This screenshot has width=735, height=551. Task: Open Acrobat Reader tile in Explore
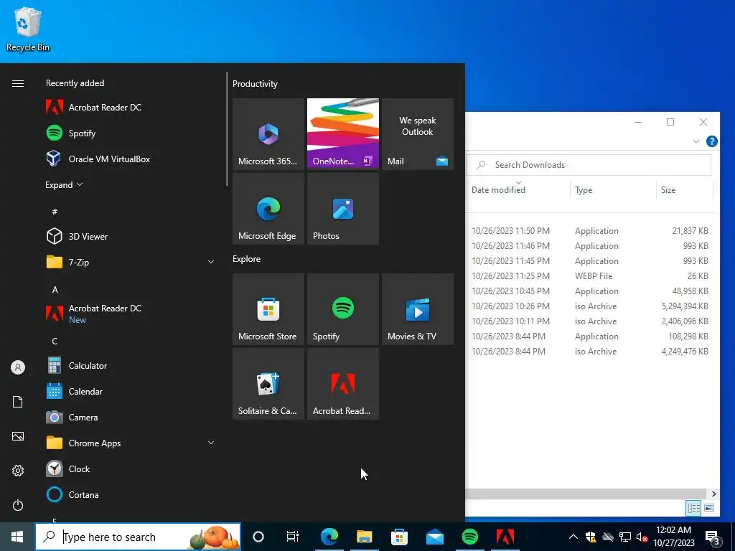tap(343, 384)
